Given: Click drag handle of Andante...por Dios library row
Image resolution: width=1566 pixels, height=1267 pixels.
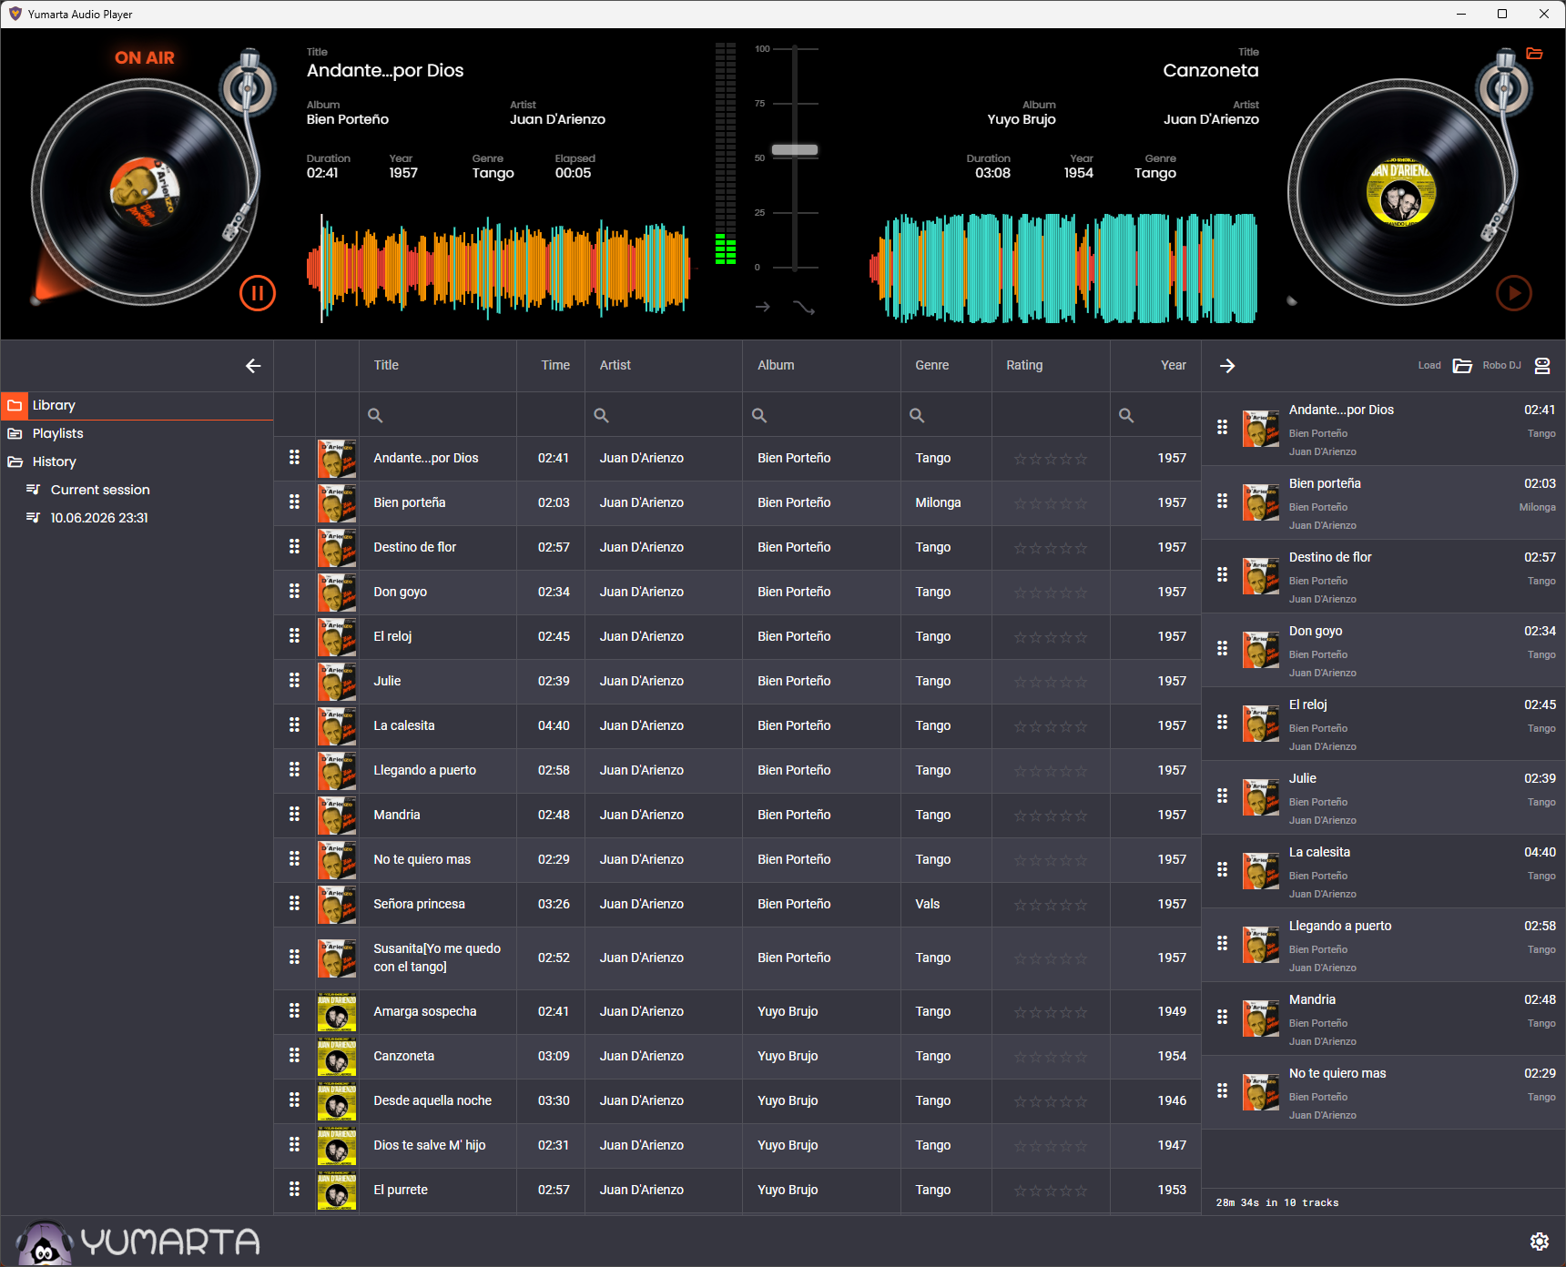Looking at the screenshot, I should [294, 458].
